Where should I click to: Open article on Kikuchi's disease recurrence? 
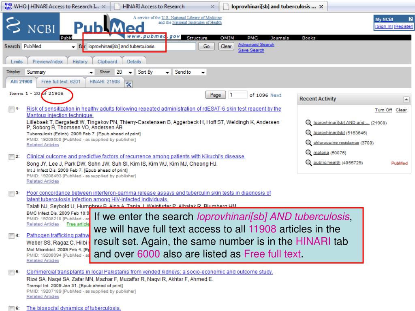[x=136, y=156]
